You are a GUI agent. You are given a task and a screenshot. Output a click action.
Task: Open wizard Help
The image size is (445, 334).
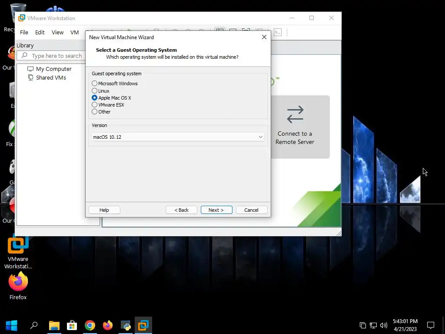104,210
